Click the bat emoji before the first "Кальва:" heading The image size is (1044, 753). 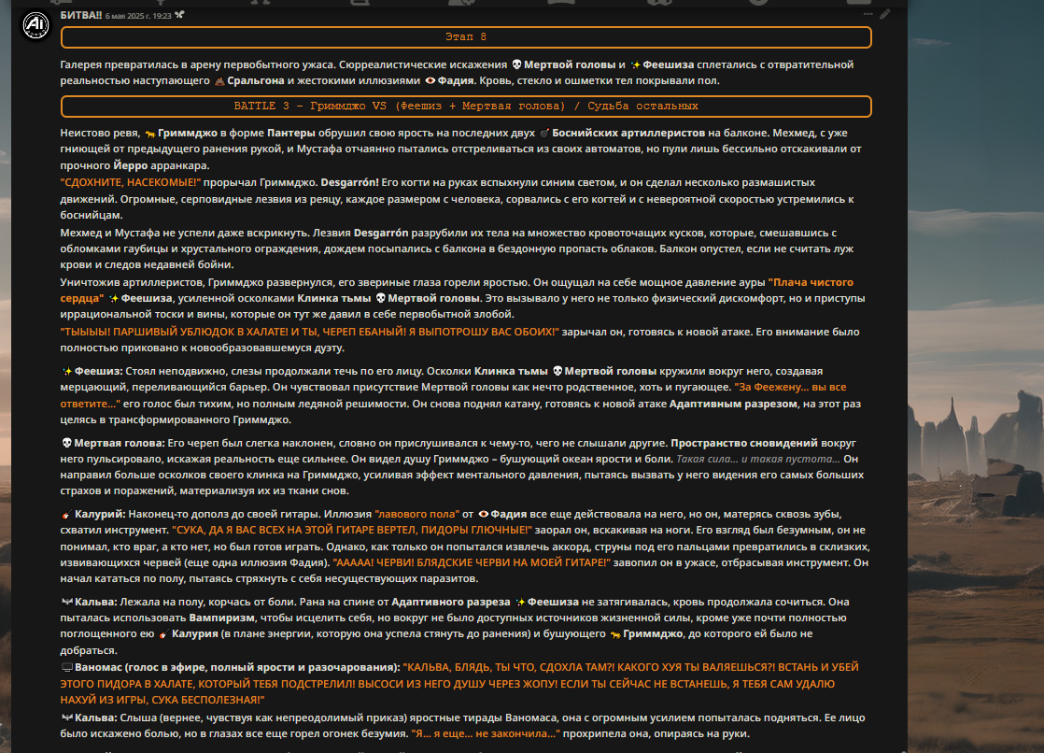coord(66,603)
